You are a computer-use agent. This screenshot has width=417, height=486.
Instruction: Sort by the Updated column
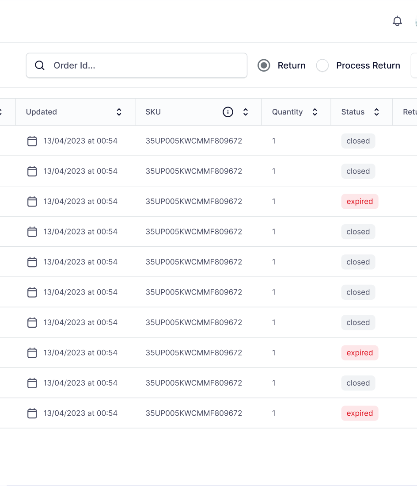[119, 112]
